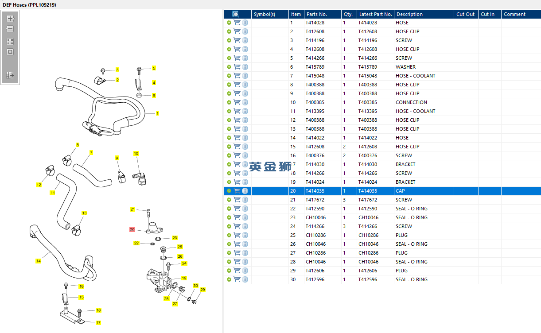This screenshot has height=333, width=541.
Task: Sort by Symbol(s) column header
Action: click(270, 14)
